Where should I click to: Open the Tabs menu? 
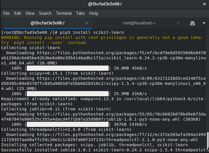point(80,13)
